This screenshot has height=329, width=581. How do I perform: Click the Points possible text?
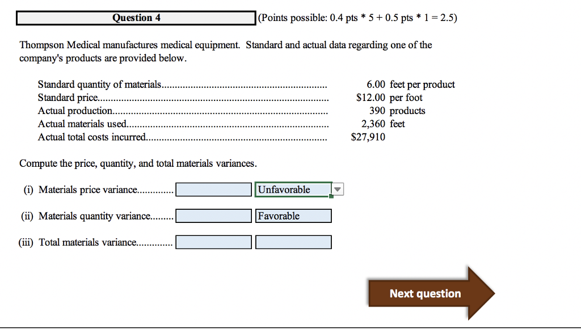tap(357, 18)
